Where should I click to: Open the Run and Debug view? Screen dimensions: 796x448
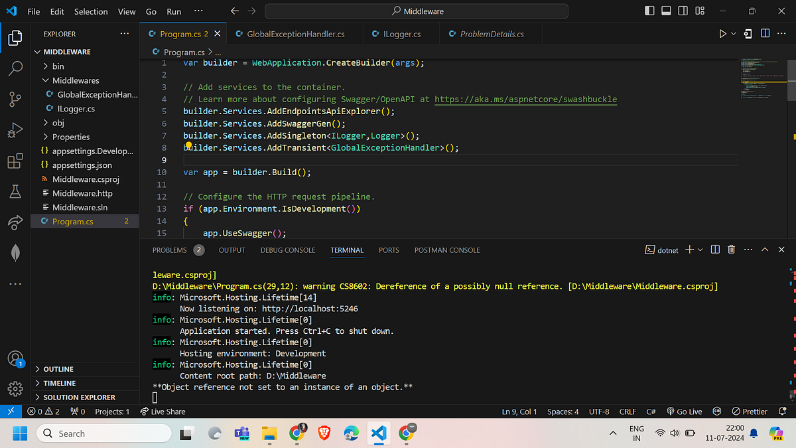(15, 129)
